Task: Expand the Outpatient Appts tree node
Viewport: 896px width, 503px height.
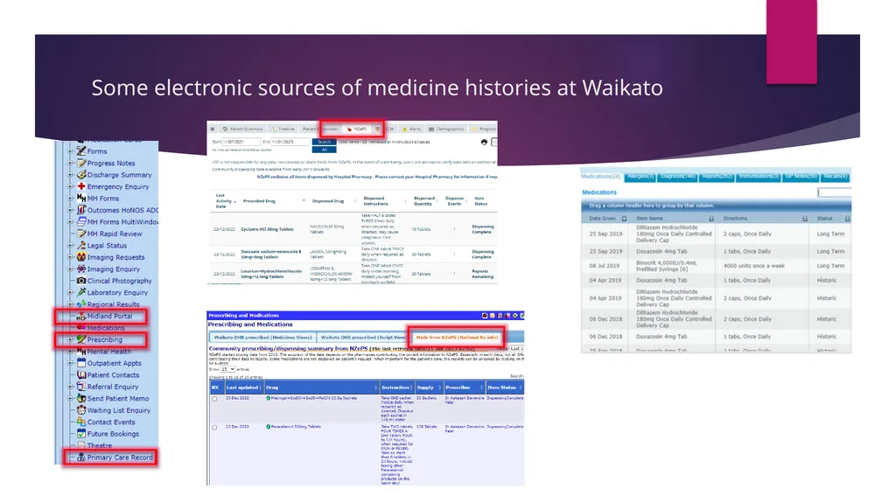Action: click(x=70, y=363)
